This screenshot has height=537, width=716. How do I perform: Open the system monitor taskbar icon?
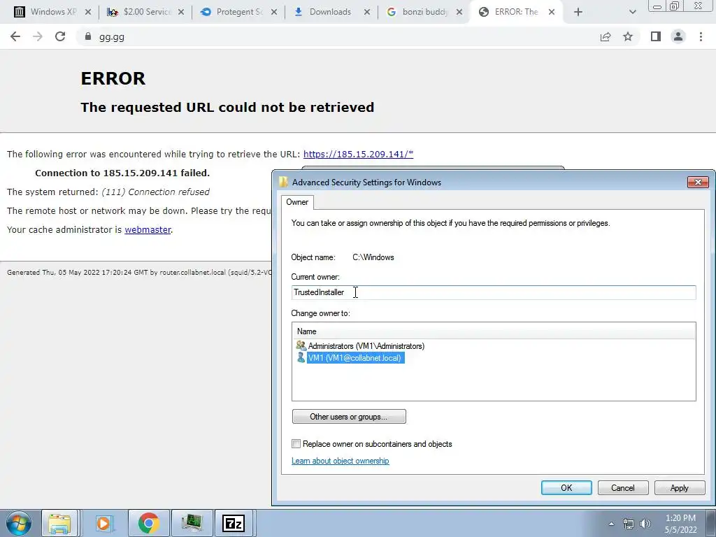click(192, 523)
